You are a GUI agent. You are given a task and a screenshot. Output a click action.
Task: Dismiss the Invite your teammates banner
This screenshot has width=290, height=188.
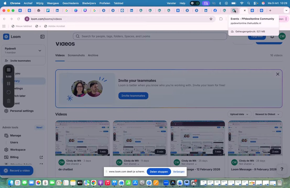pos(278,74)
